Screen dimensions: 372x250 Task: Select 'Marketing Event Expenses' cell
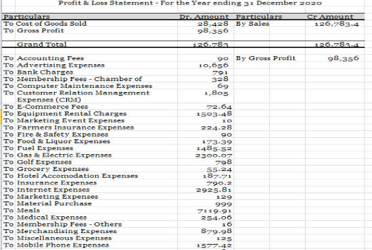pyautogui.click(x=71, y=120)
